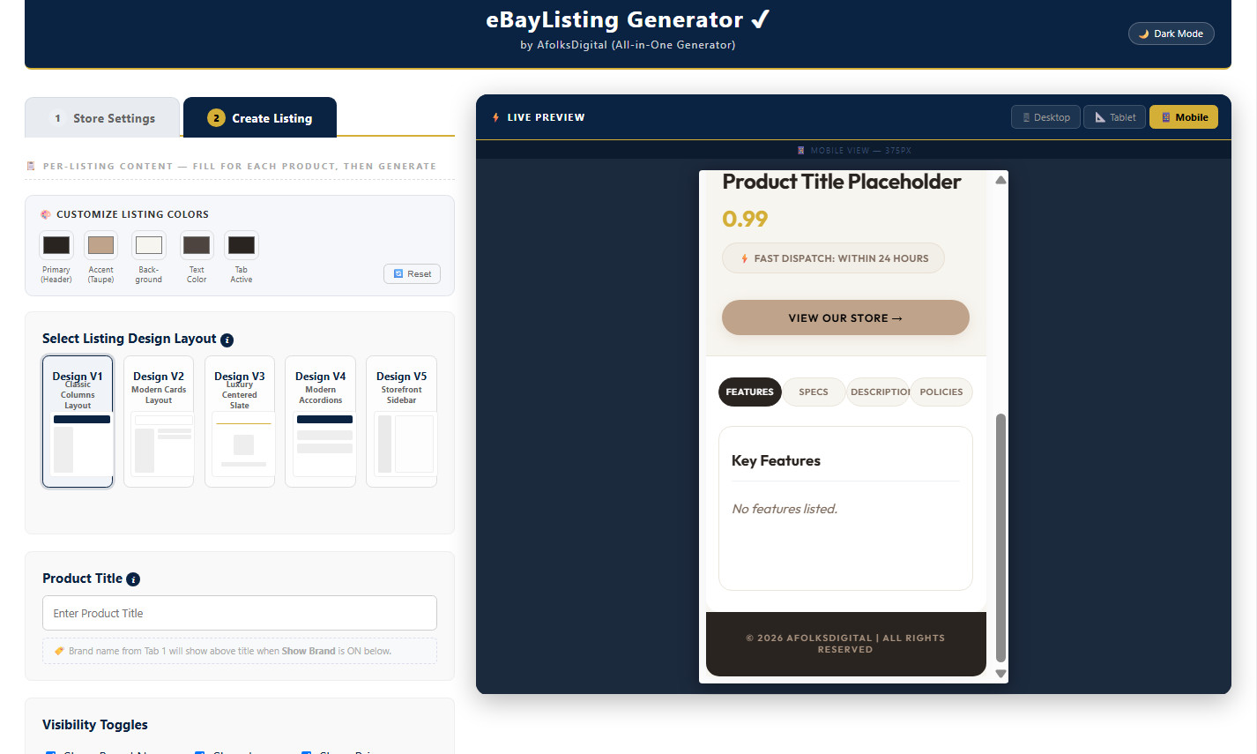Open the Features tab in preview
The height and width of the screenshot is (754, 1257).
coord(750,392)
